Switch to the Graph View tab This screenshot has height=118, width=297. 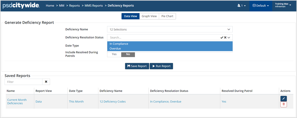[x=149, y=16]
